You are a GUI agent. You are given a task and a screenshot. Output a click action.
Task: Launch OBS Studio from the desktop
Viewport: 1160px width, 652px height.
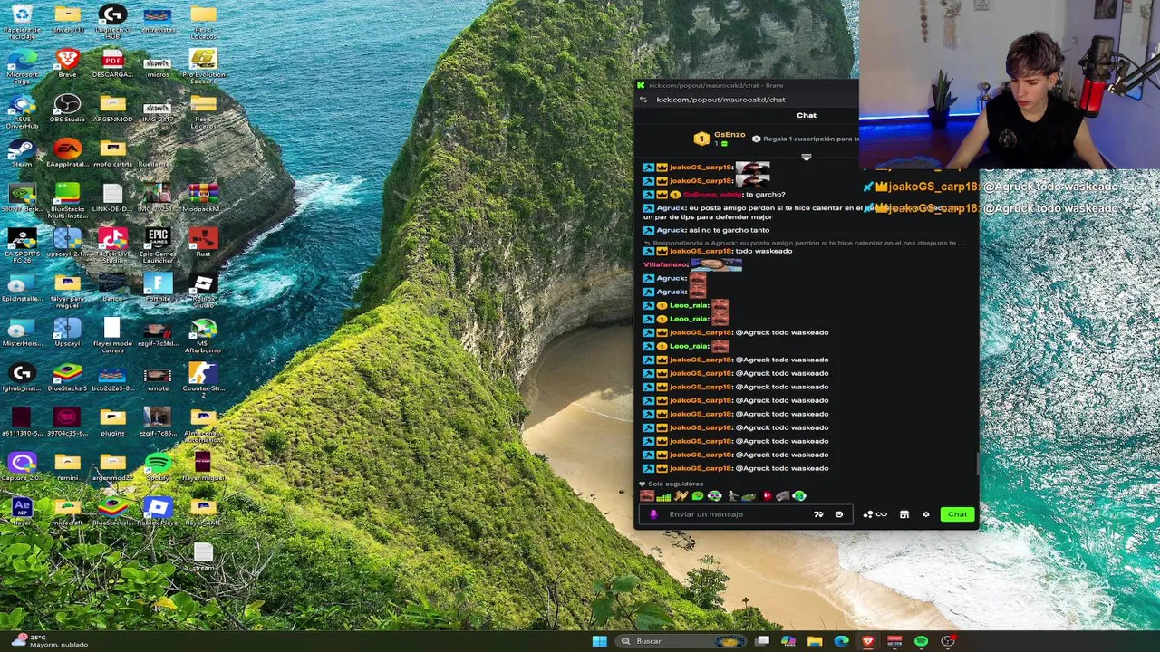(67, 109)
